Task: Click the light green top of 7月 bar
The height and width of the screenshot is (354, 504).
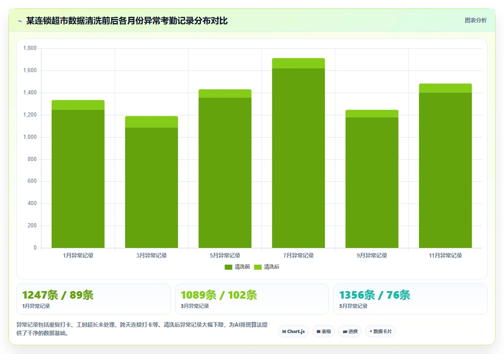Action: point(298,63)
